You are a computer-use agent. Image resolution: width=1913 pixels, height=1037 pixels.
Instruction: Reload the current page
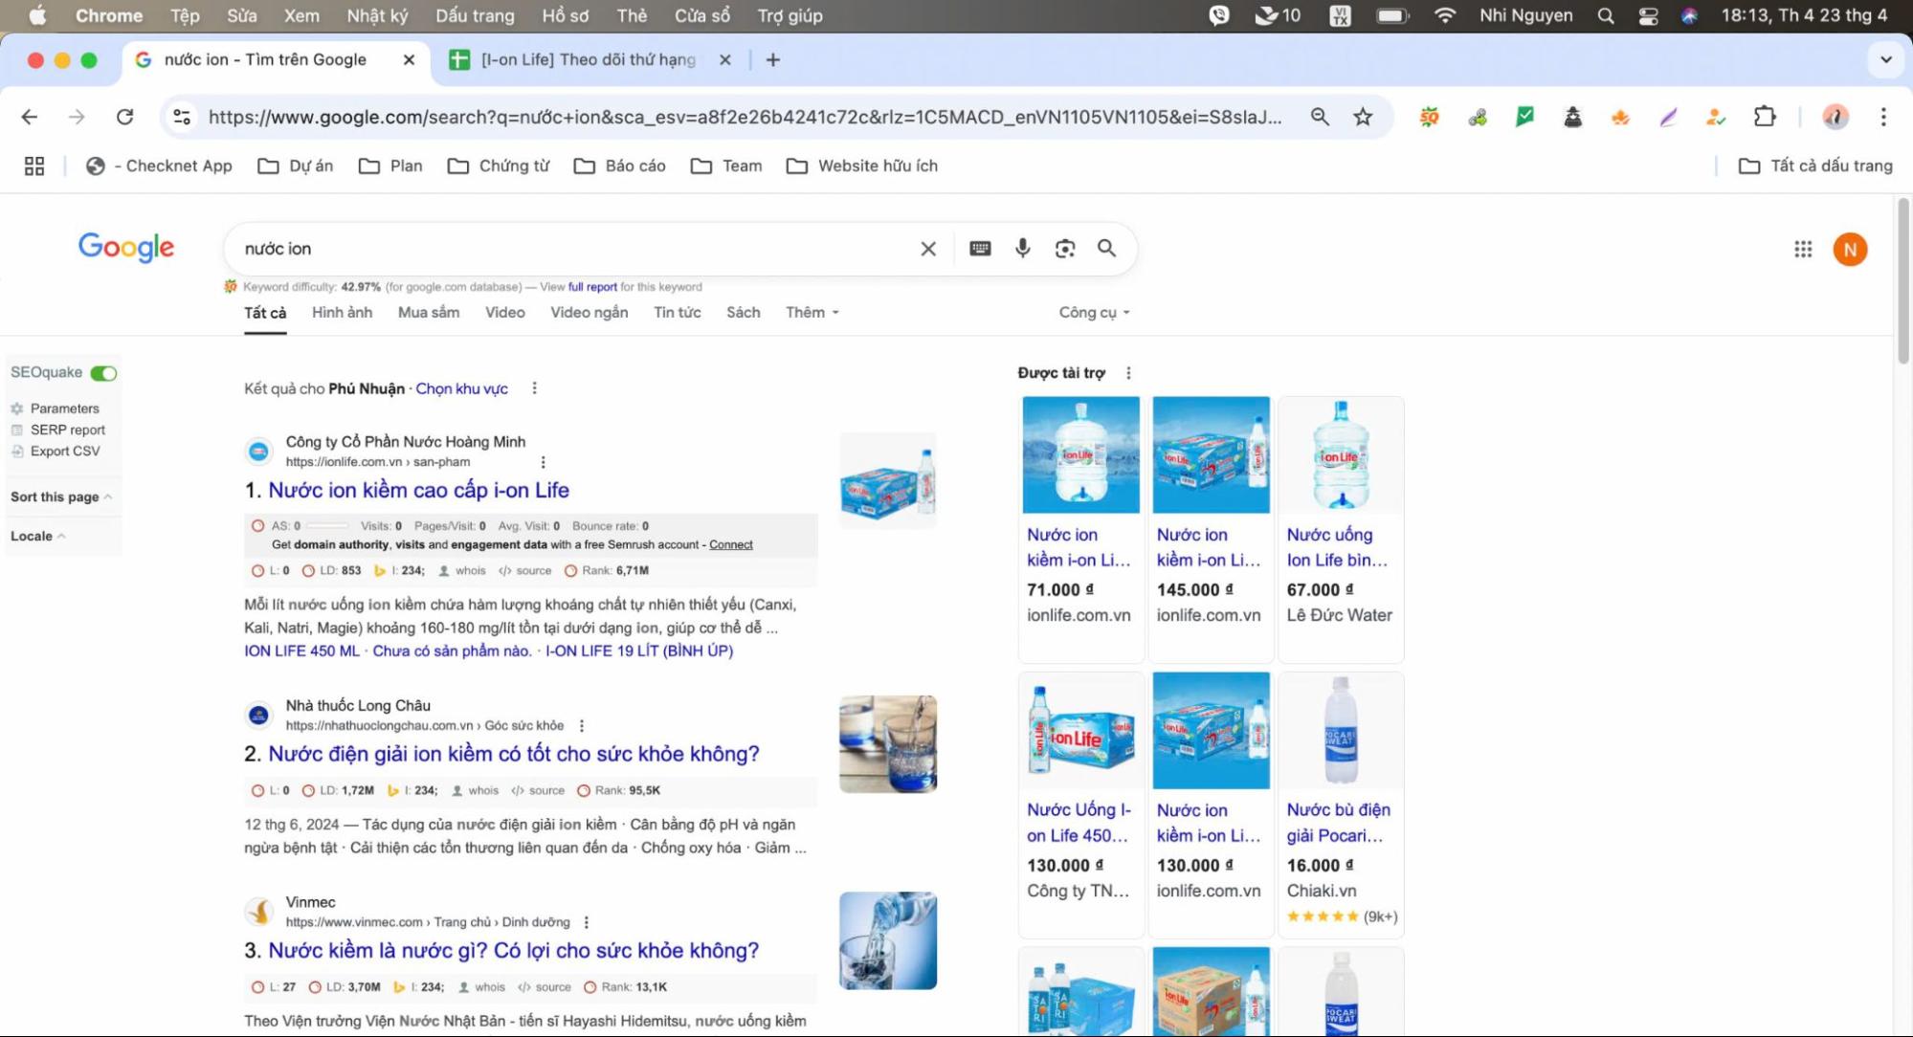pos(124,117)
